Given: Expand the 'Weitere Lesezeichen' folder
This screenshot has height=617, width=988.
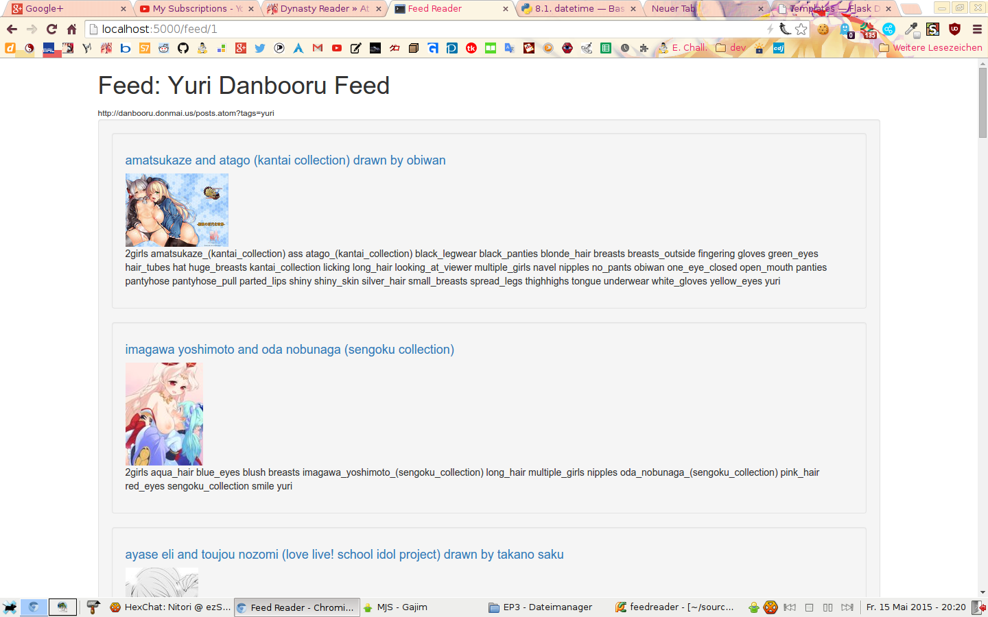Looking at the screenshot, I should point(930,48).
